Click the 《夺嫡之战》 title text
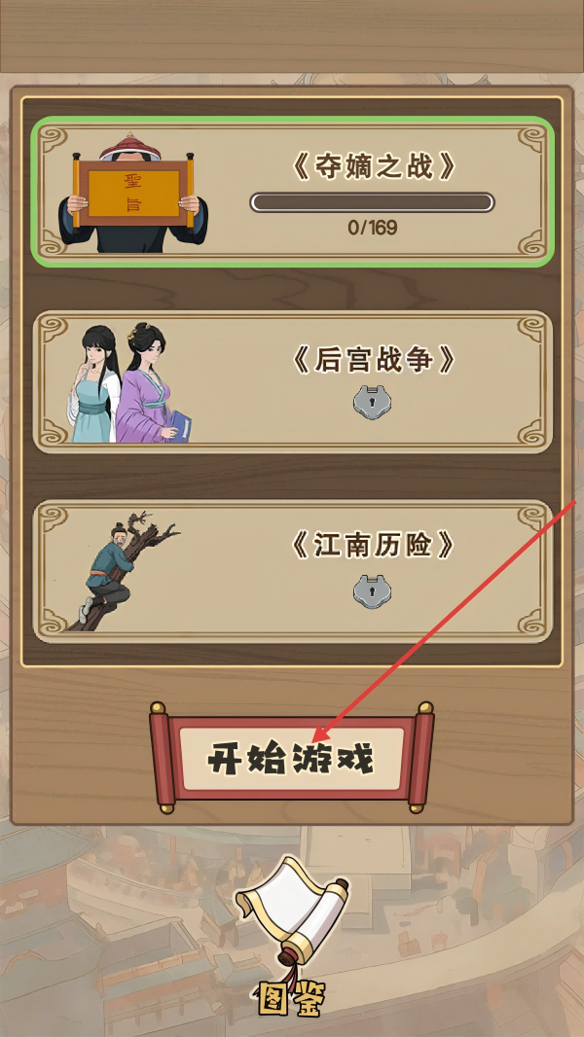584x1037 pixels. [x=373, y=167]
